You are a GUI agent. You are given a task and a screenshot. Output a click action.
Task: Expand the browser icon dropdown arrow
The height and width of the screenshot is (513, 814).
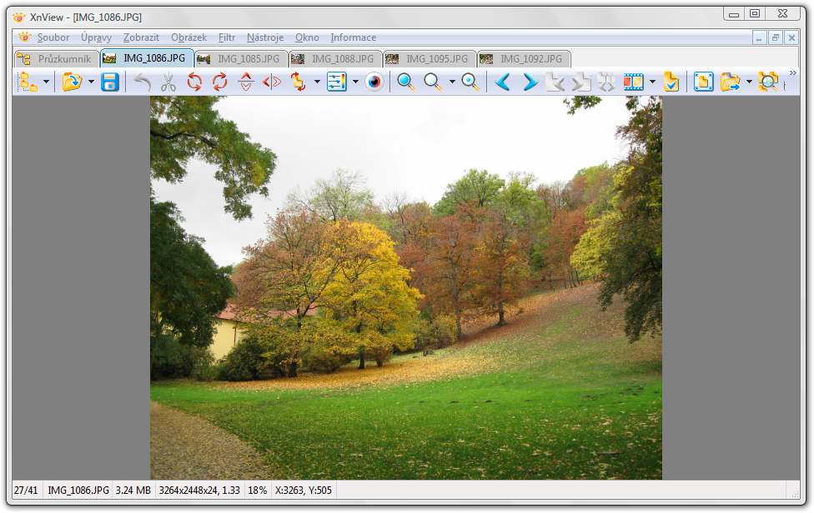46,82
